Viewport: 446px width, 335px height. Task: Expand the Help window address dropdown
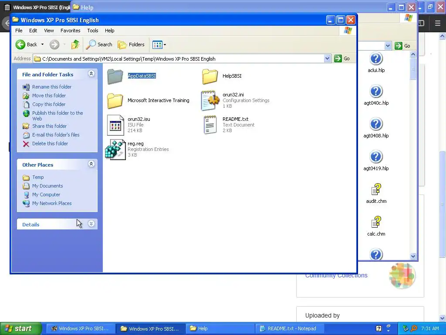pos(388,45)
